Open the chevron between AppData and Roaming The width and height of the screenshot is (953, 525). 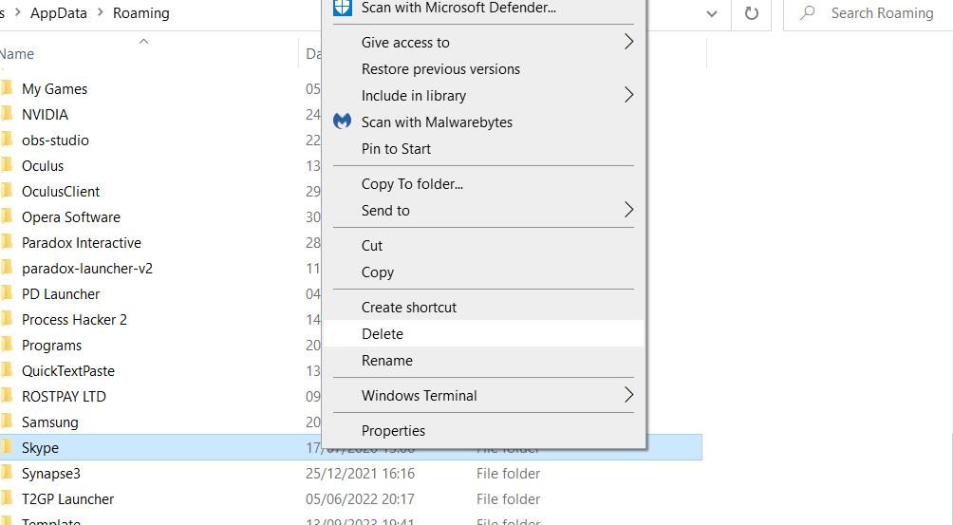pyautogui.click(x=101, y=12)
